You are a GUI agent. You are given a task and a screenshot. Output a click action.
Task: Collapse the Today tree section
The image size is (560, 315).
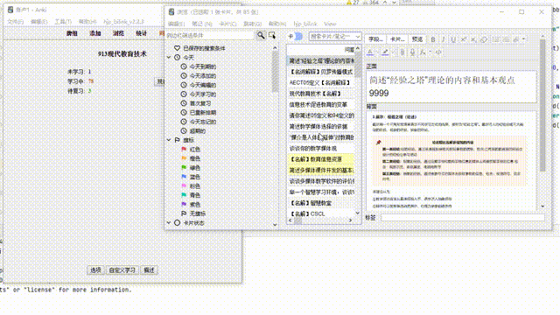pyautogui.click(x=169, y=57)
